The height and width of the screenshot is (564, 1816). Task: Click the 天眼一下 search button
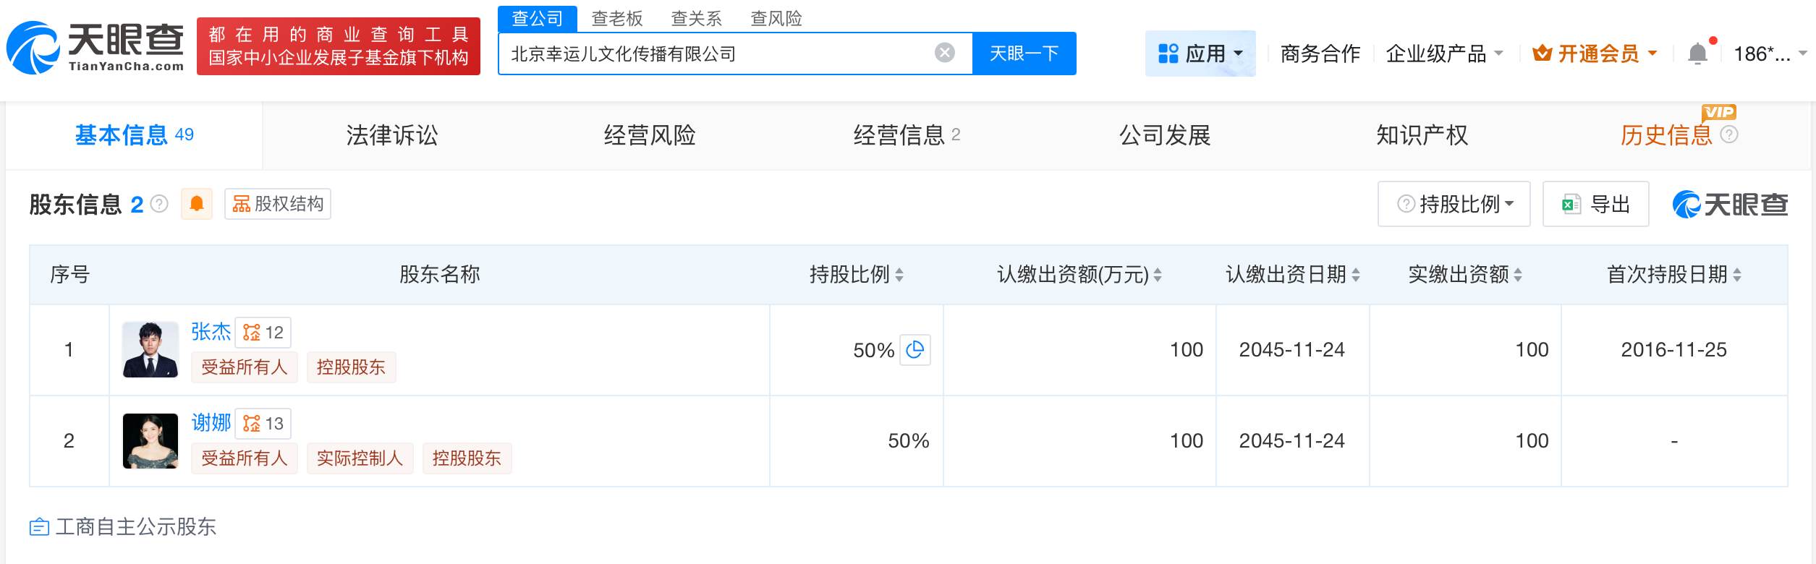pyautogui.click(x=1024, y=54)
